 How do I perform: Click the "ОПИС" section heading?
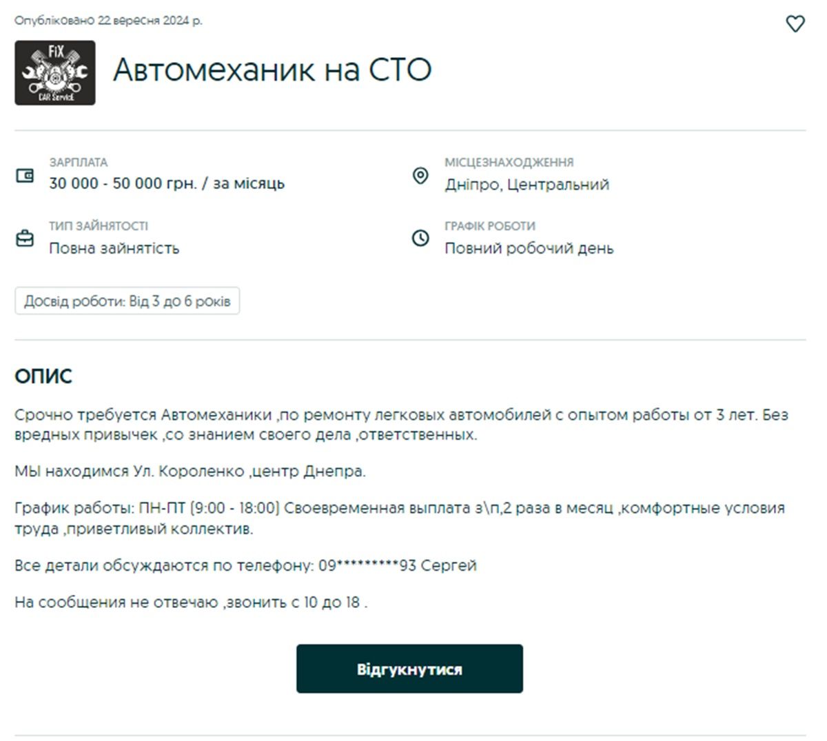pyautogui.click(x=43, y=376)
